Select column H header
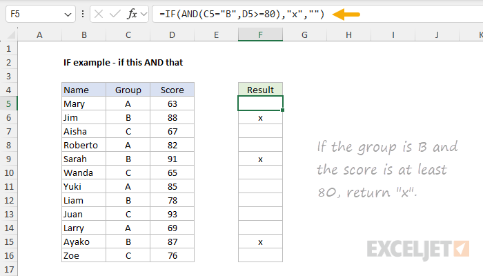 click(348, 34)
